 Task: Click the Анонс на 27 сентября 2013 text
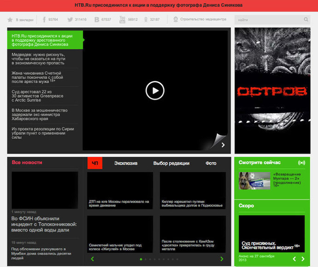(x=256, y=258)
